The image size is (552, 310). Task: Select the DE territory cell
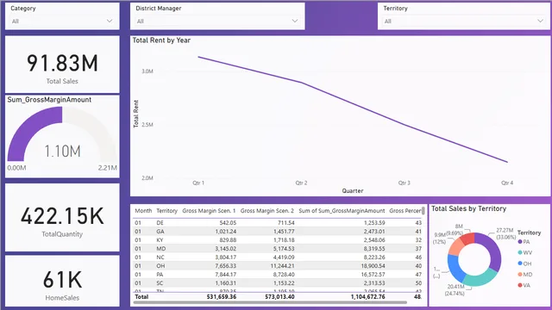pyautogui.click(x=160, y=223)
